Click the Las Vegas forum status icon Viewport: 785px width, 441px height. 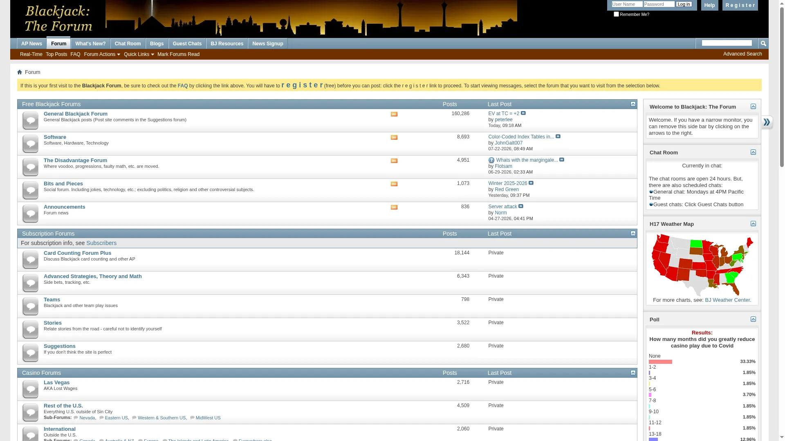pos(30,389)
